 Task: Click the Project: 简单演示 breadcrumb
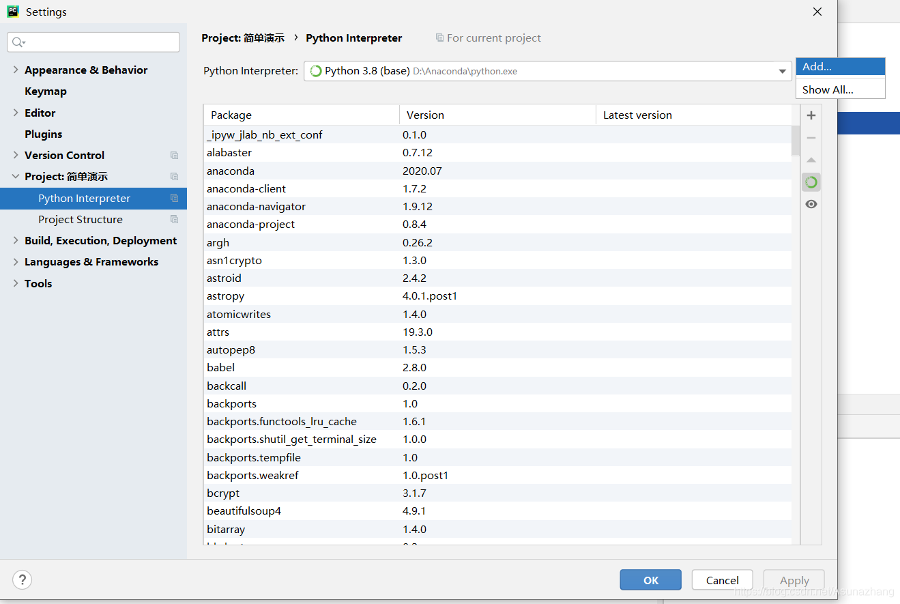[x=243, y=38]
